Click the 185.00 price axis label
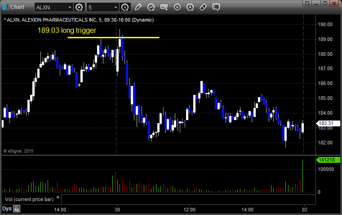 click(325, 98)
